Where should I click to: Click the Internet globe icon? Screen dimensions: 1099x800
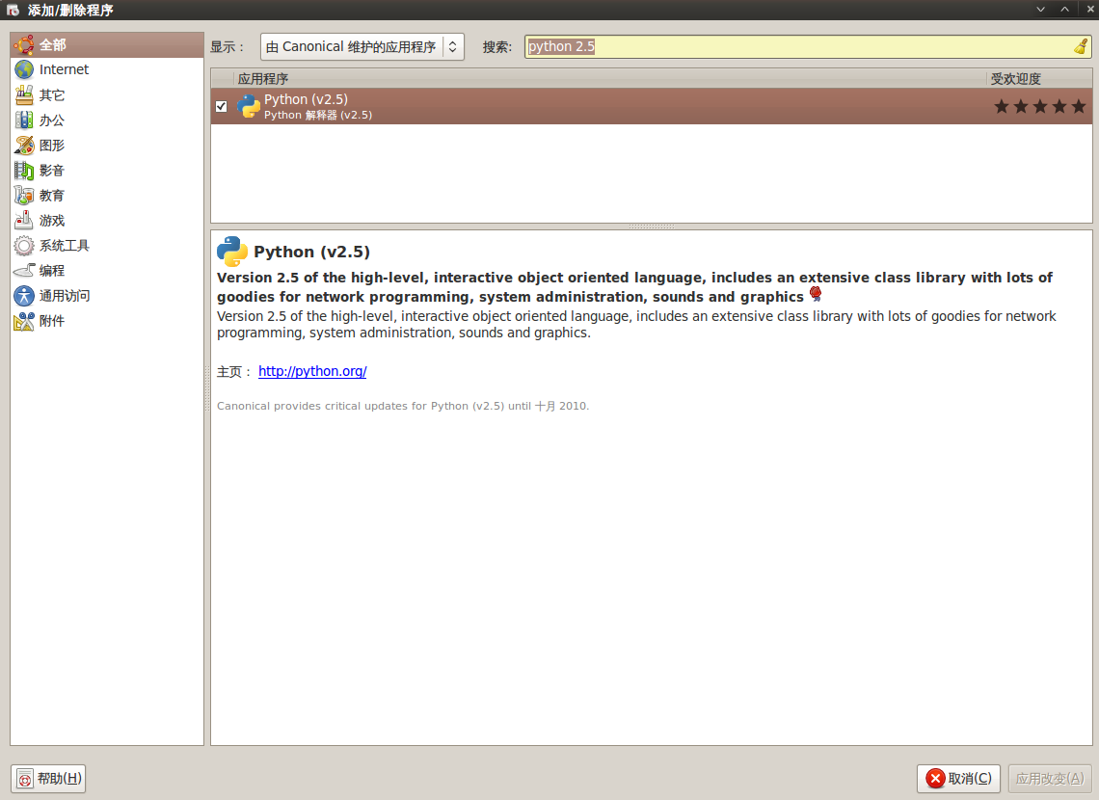(24, 69)
